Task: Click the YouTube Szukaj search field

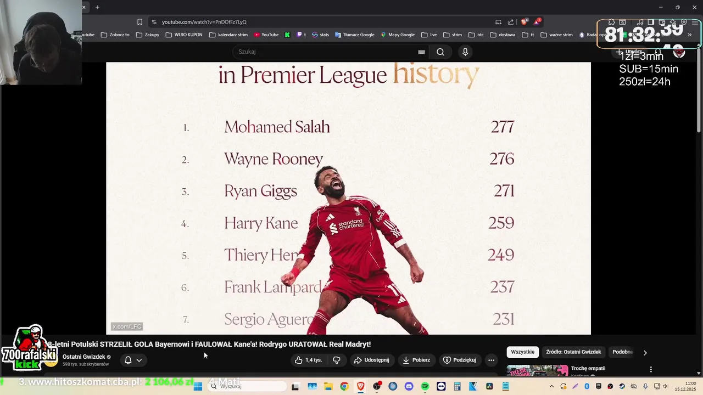Action: (330, 52)
